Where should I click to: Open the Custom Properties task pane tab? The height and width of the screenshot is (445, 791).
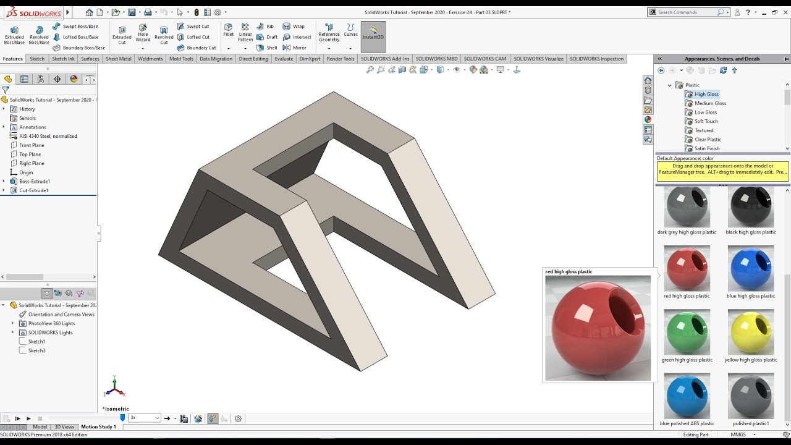click(x=648, y=130)
